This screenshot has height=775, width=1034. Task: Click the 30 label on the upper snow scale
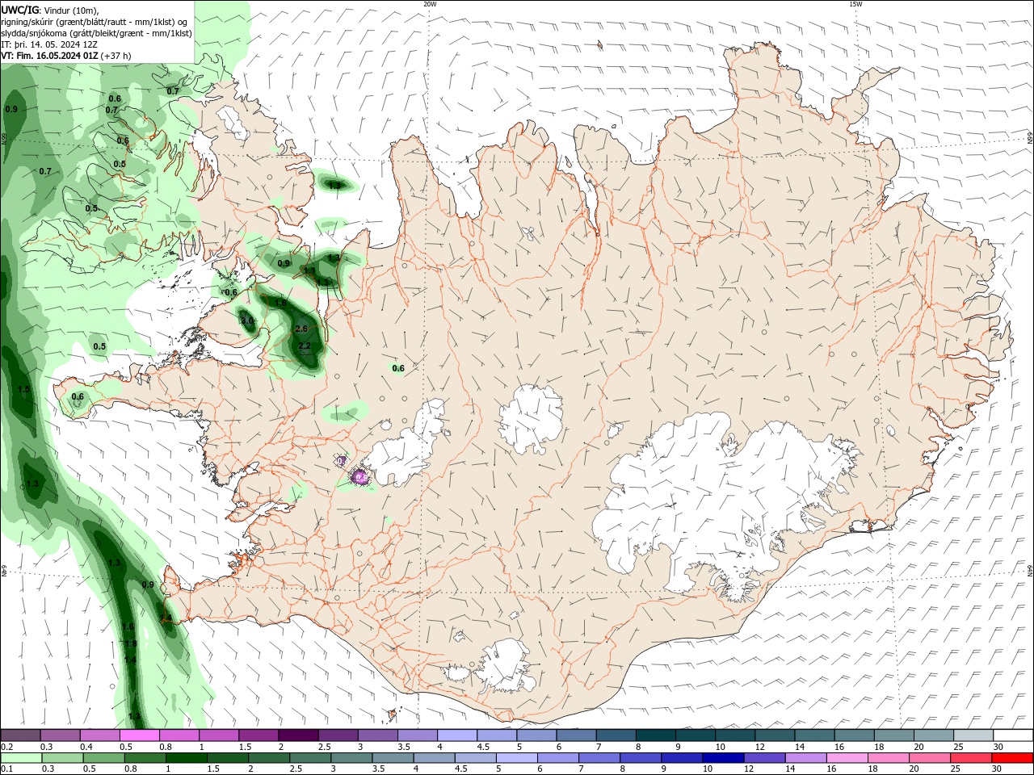tap(998, 747)
